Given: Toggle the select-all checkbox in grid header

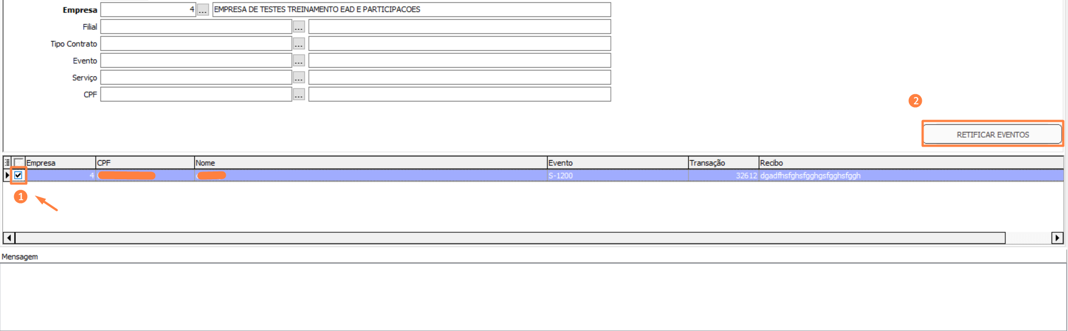Looking at the screenshot, I should coord(19,162).
